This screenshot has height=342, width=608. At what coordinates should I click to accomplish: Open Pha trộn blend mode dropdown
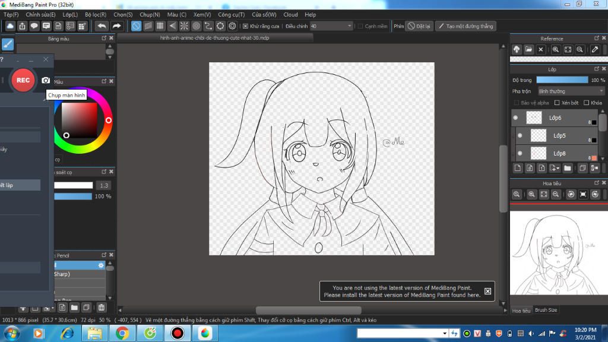(571, 91)
